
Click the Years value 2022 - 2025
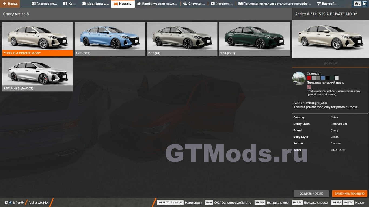tap(338, 150)
